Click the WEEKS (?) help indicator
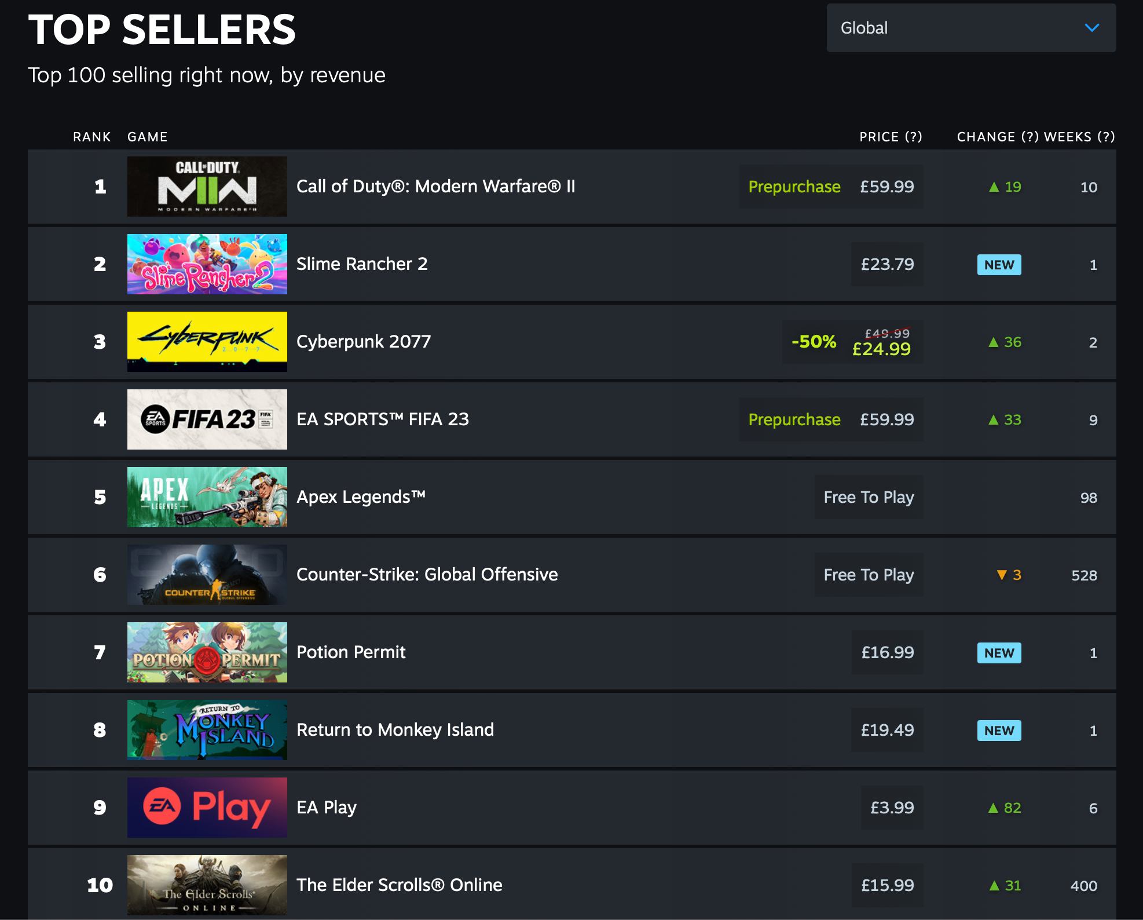 pyautogui.click(x=1107, y=137)
